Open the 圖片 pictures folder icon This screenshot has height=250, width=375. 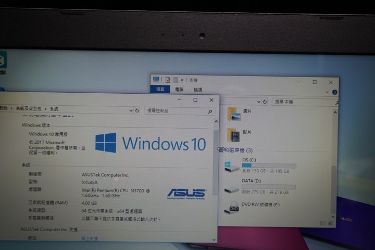pyautogui.click(x=234, y=114)
